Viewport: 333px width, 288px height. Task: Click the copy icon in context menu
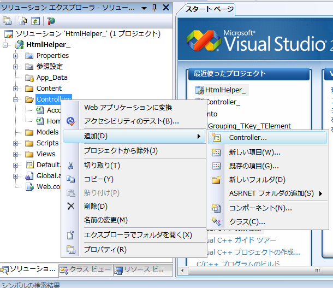coord(71,179)
